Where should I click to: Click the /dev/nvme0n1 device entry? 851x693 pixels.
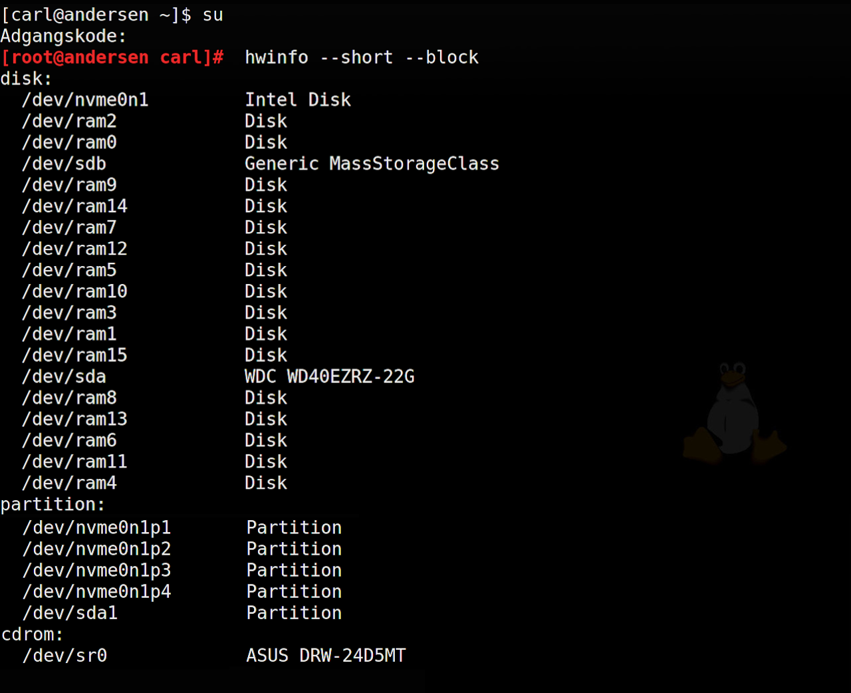85,100
